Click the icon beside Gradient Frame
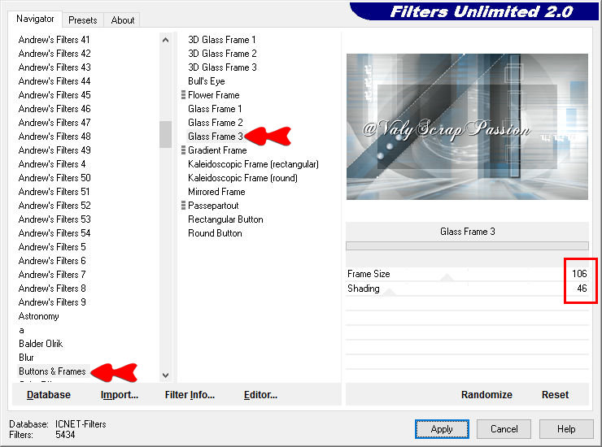Viewport: 602px width, 447px height. tap(184, 150)
